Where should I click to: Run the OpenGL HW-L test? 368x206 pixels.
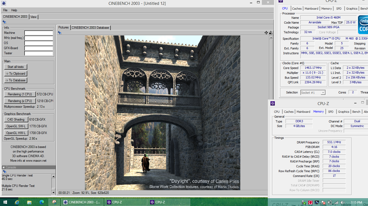[16, 133]
